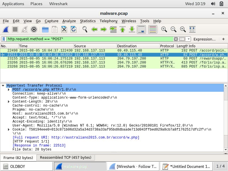This screenshot has width=228, height=171.
Task: Toggle auto-scroll during live capture
Action: 141,29
